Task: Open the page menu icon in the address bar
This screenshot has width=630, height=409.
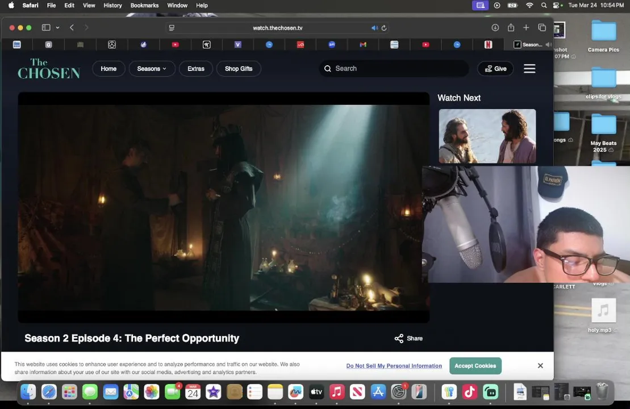Action: click(172, 28)
